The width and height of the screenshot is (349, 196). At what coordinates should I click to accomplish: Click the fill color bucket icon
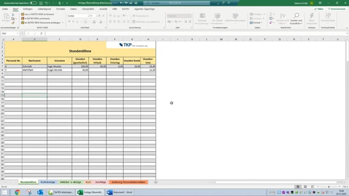[x=94, y=22]
